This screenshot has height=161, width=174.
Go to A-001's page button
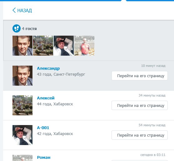point(140,135)
